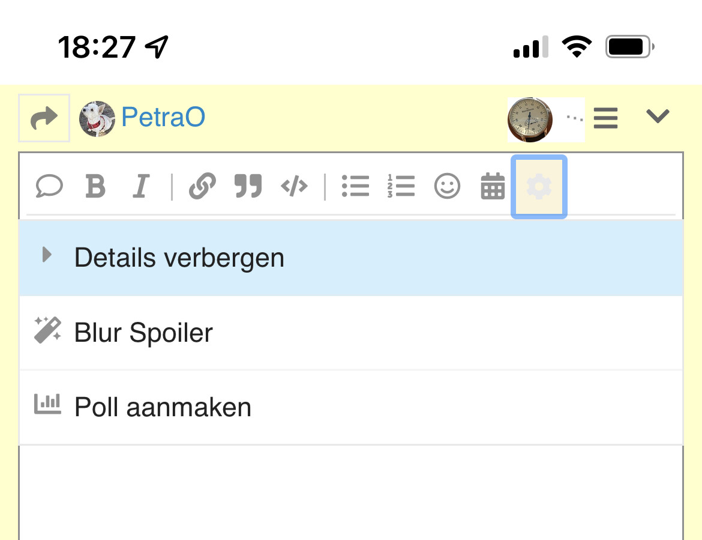This screenshot has height=540, width=702.
Task: Toggle italic text formatting
Action: (140, 186)
